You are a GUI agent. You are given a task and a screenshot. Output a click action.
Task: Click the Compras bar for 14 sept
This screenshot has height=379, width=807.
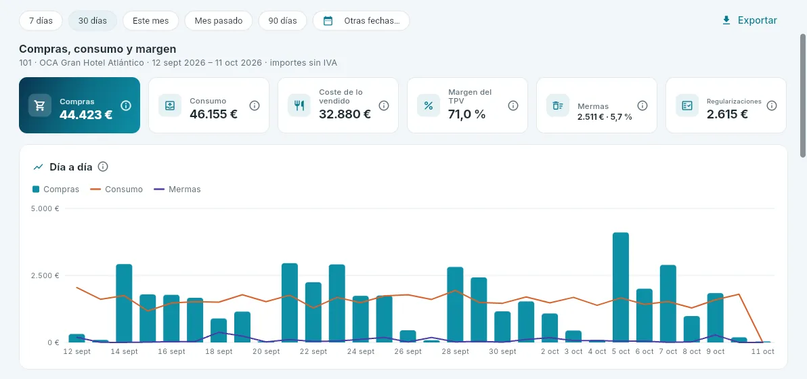coord(124,303)
